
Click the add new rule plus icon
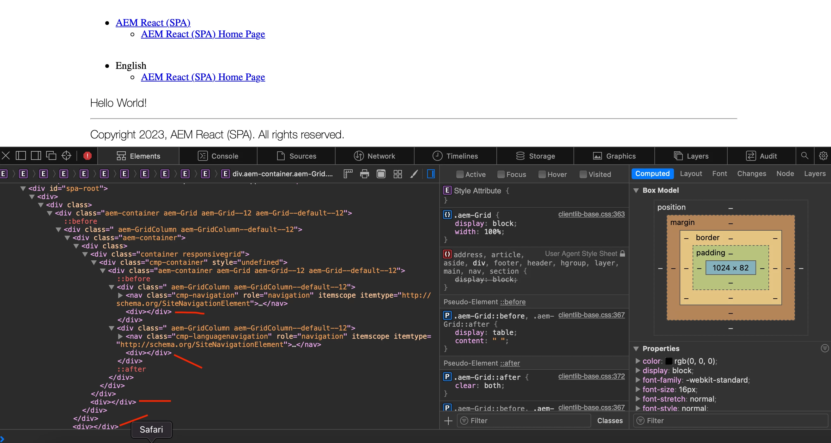click(x=448, y=421)
